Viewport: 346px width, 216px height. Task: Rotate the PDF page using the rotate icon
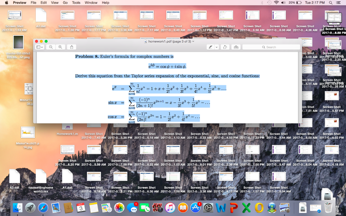(x=225, y=47)
